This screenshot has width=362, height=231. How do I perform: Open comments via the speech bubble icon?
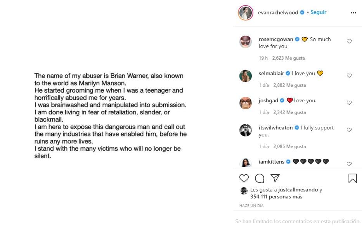[x=260, y=178]
